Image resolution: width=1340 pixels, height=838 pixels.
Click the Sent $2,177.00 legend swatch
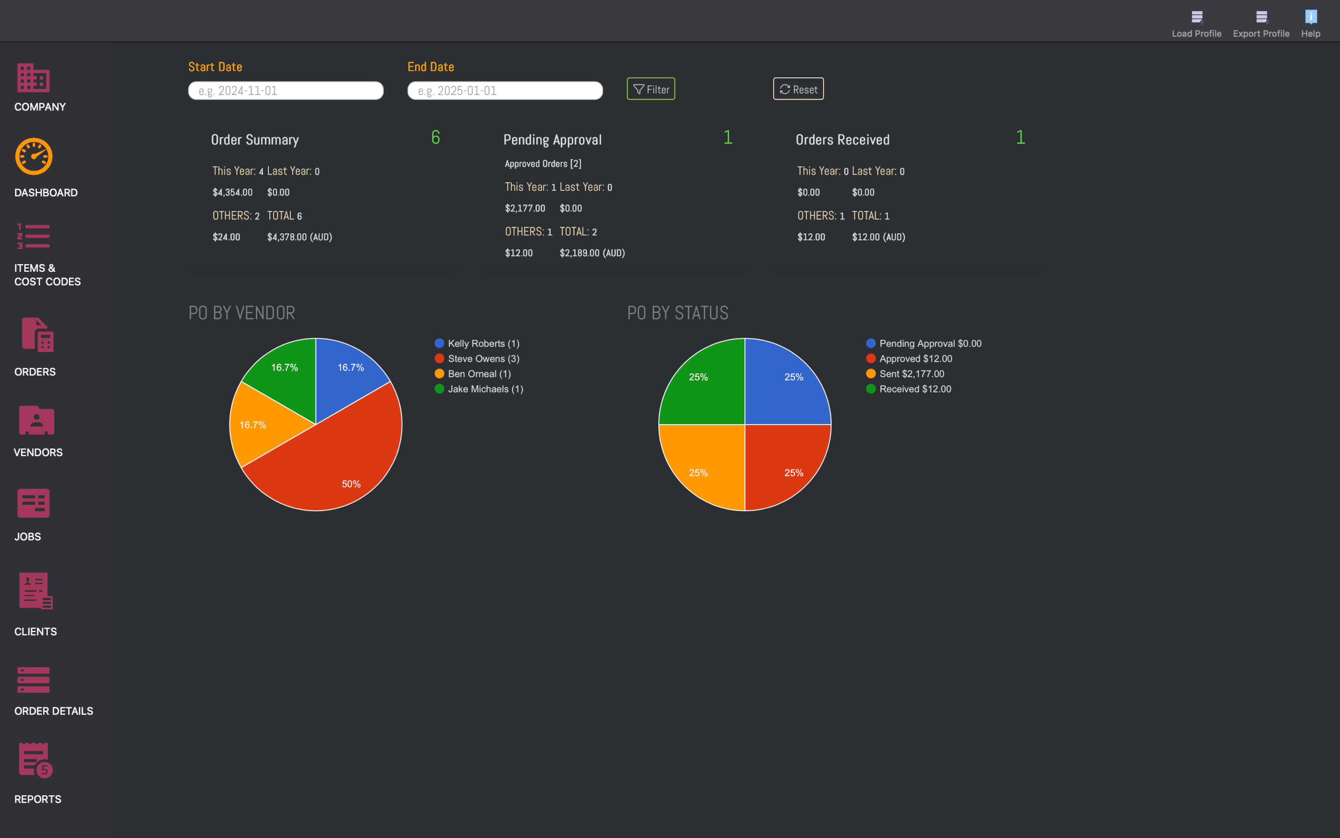(x=871, y=374)
